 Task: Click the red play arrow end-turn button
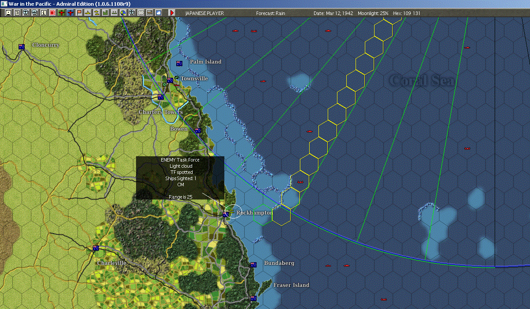coord(172,13)
